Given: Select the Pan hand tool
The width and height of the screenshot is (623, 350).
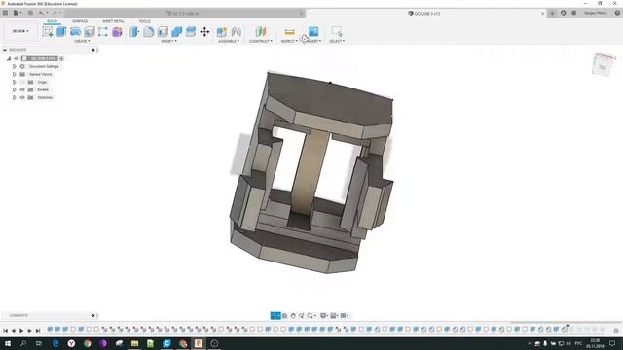Looking at the screenshot, I should [x=293, y=315].
